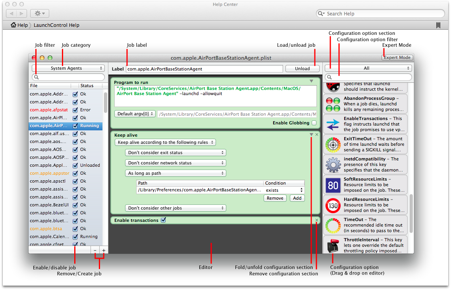This screenshot has height=290, width=451.
Task: Open System Agents job category dropdown
Action: tap(68, 68)
